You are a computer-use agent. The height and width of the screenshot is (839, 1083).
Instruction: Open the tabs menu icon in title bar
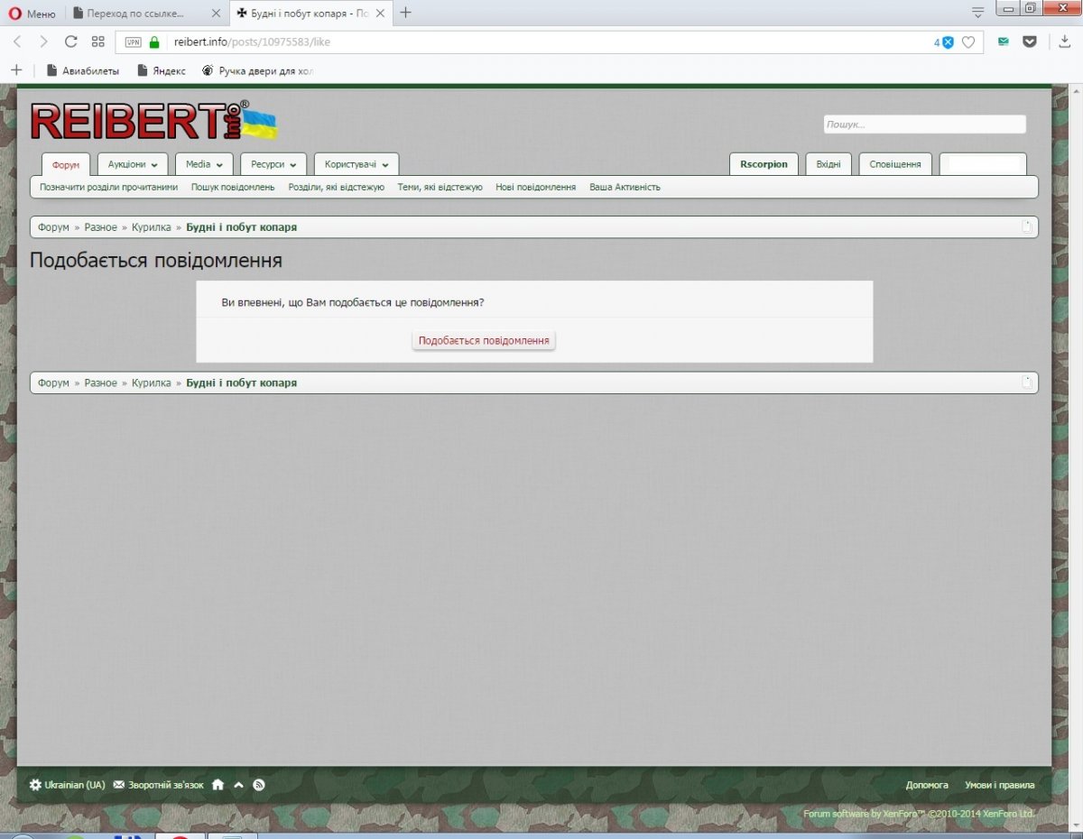[x=977, y=13]
